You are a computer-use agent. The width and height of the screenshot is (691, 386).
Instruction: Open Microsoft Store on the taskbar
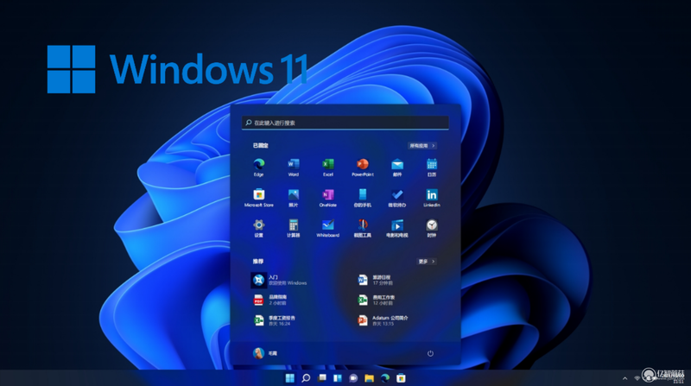(401, 378)
